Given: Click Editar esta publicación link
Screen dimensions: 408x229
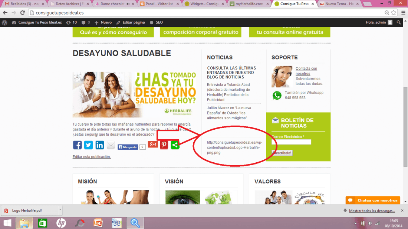Looking at the screenshot, I should 92,157.
